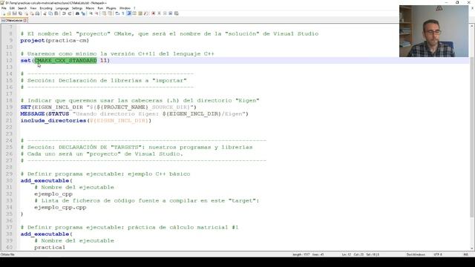
Task: Toggle synchronized horizontal scrolling icon
Action: pos(110,13)
